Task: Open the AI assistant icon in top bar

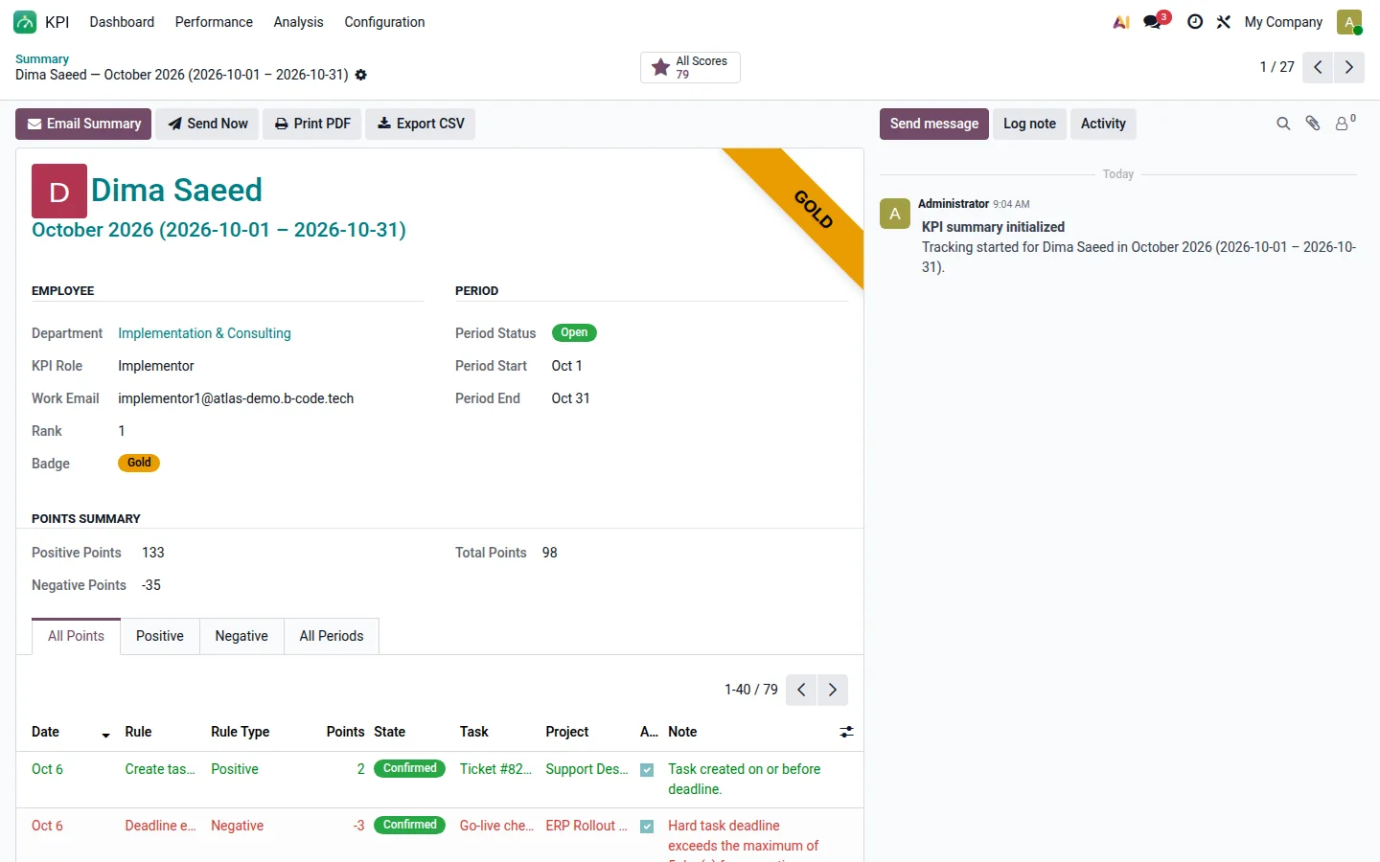Action: (1120, 22)
